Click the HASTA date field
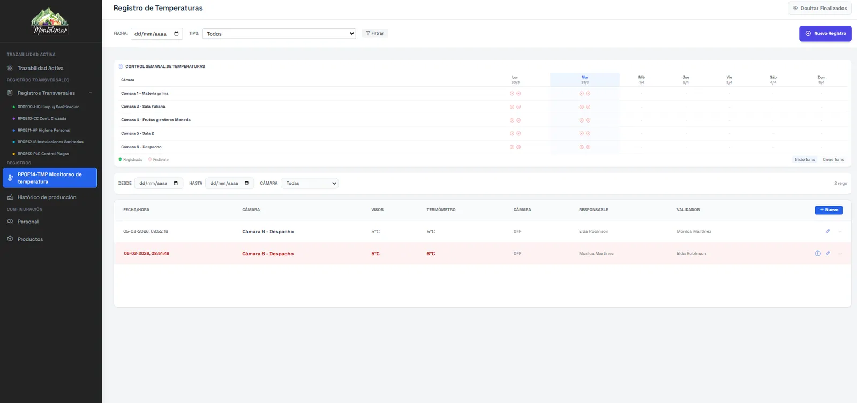This screenshot has width=857, height=403. click(229, 183)
